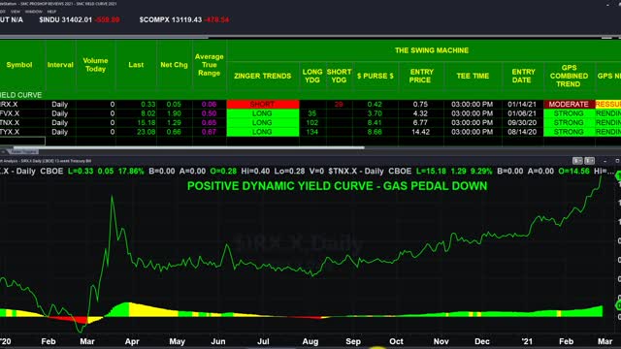Click the empty symbol entry cell below TYX.X

coord(22,141)
